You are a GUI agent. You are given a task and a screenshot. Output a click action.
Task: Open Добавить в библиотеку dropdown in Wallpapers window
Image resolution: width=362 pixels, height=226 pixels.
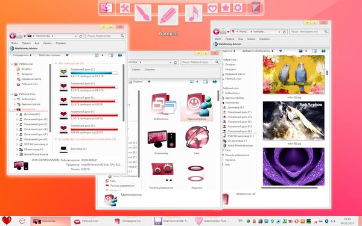click(258, 51)
